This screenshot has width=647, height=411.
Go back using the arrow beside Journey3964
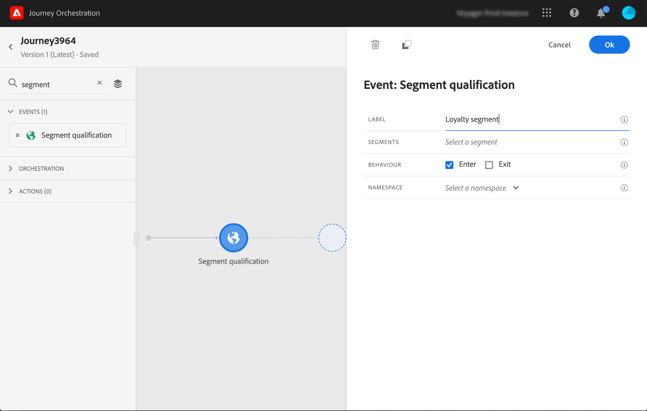(x=11, y=47)
